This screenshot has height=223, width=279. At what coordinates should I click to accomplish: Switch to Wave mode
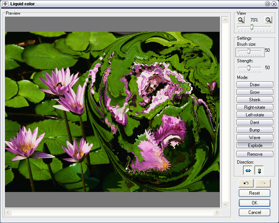(255, 138)
